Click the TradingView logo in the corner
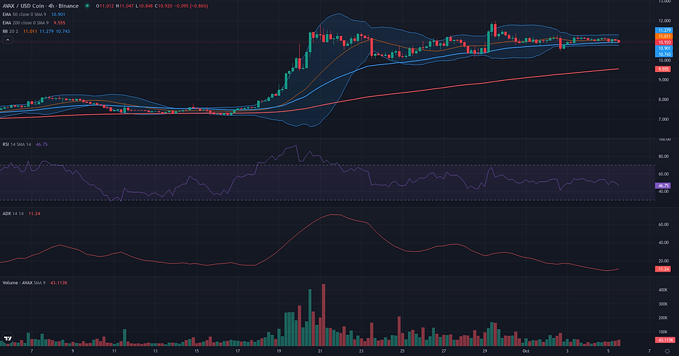 (8, 339)
